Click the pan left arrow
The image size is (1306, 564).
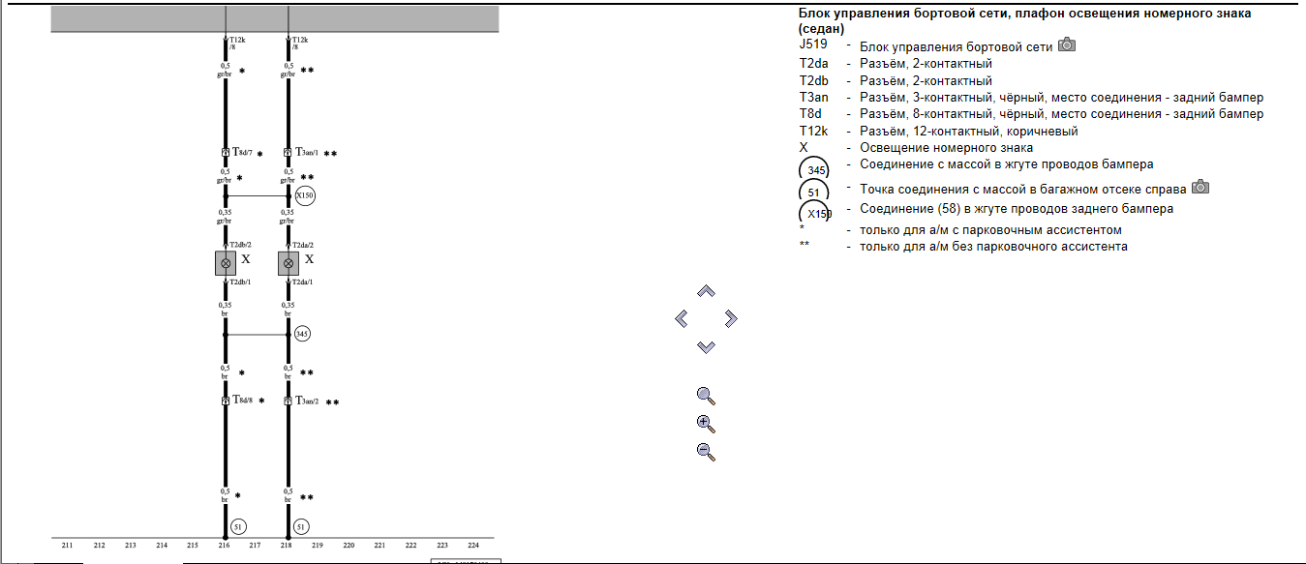pyautogui.click(x=681, y=318)
